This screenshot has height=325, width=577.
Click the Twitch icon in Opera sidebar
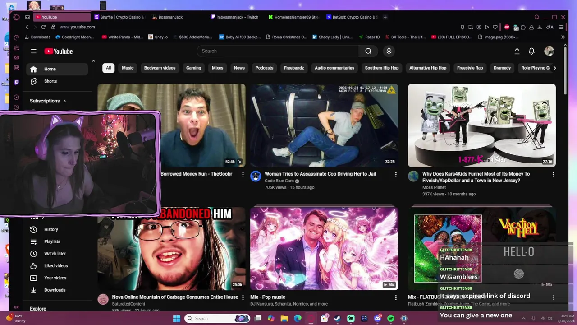[x=17, y=82]
